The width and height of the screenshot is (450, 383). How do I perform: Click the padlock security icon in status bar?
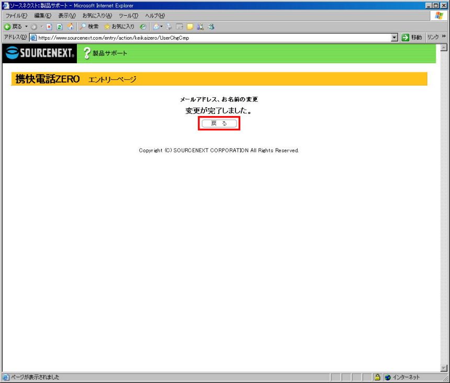tap(377, 377)
